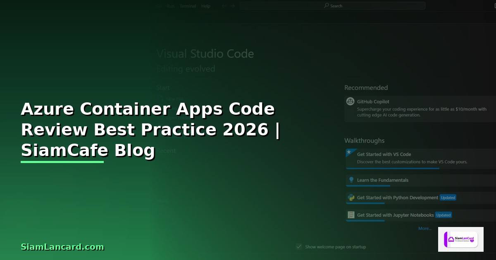Click the Recent section heading
Screen dimensions: 496x260
[x=166, y=151]
